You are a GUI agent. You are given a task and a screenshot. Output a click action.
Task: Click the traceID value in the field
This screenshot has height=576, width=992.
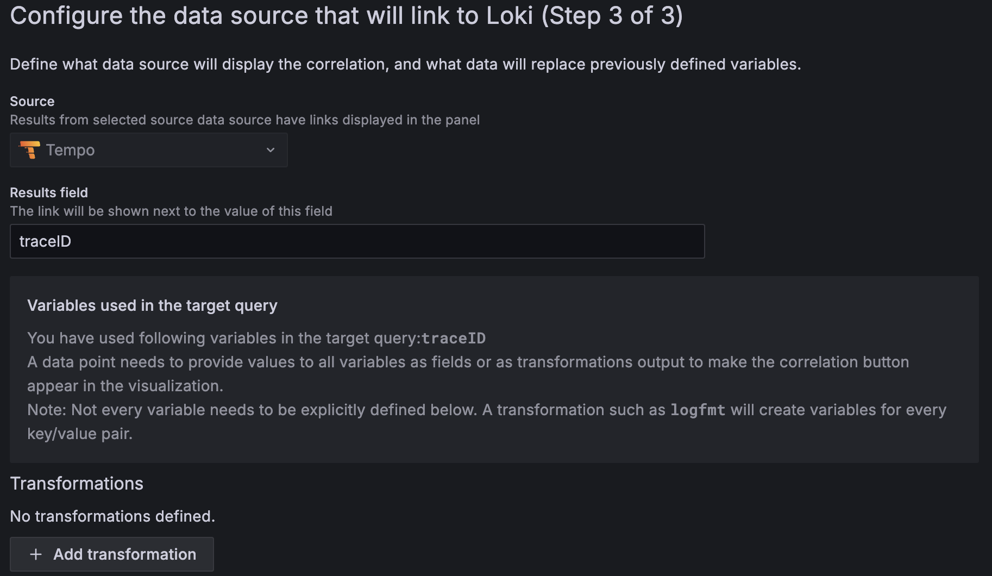click(45, 241)
